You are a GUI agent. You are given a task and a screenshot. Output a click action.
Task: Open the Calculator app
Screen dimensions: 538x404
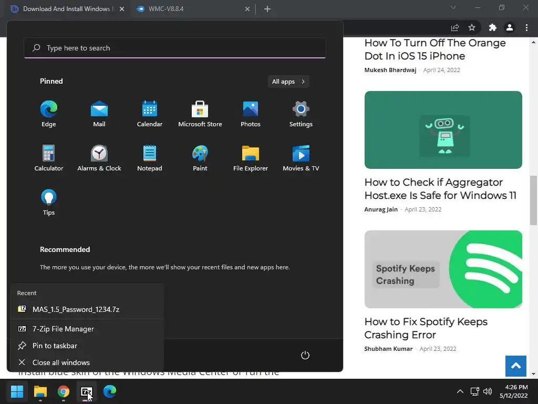point(49,158)
